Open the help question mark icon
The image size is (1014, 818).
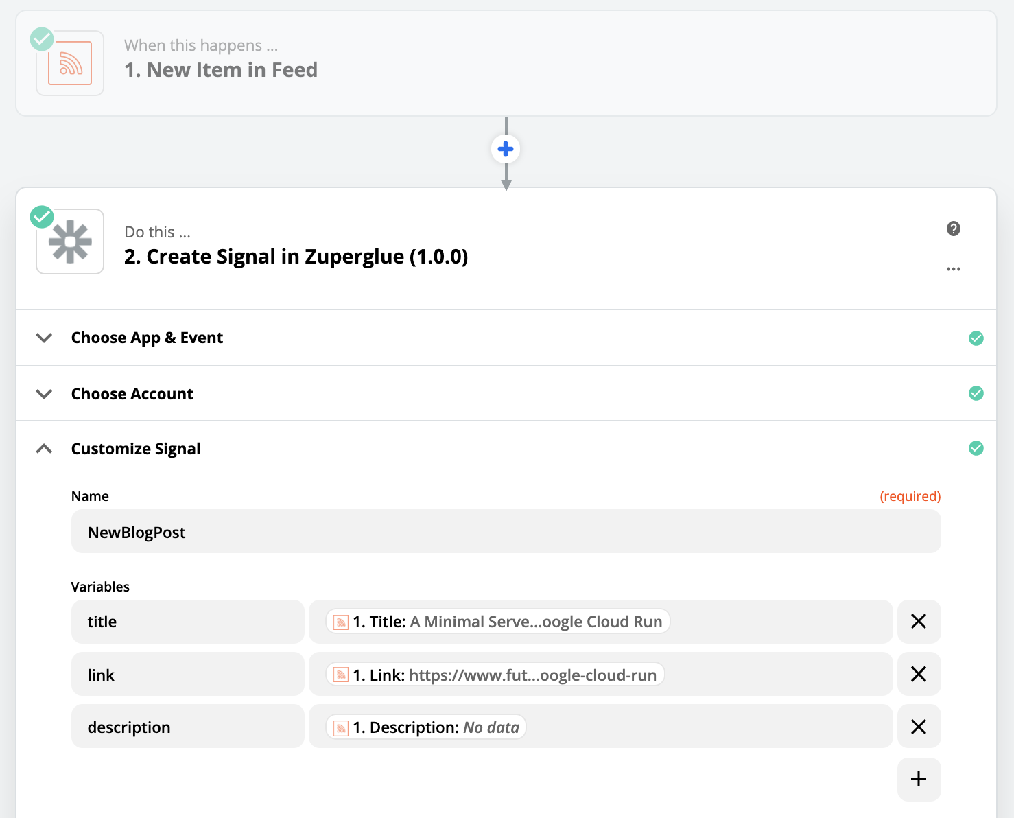(954, 229)
